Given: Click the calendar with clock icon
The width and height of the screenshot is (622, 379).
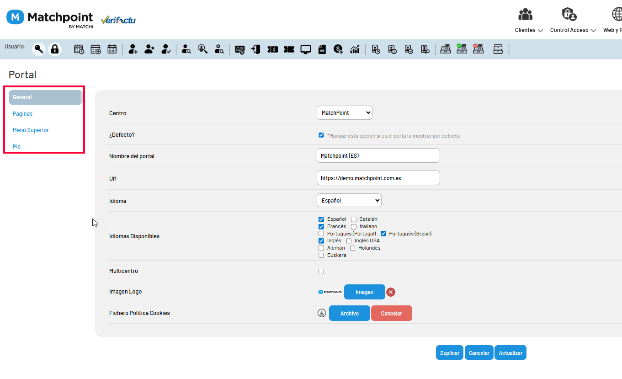Looking at the screenshot, I should tap(79, 49).
